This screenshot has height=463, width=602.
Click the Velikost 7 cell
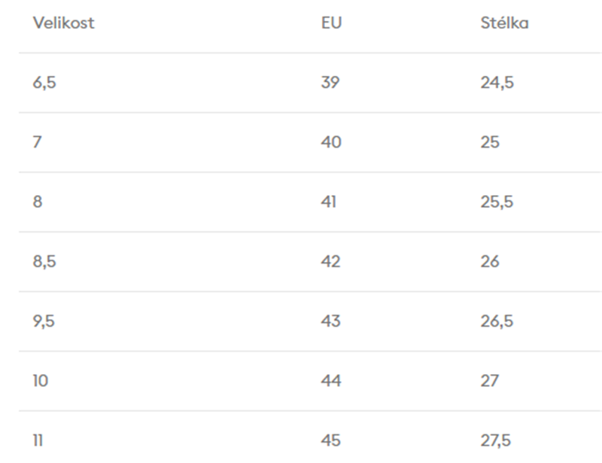(37, 142)
